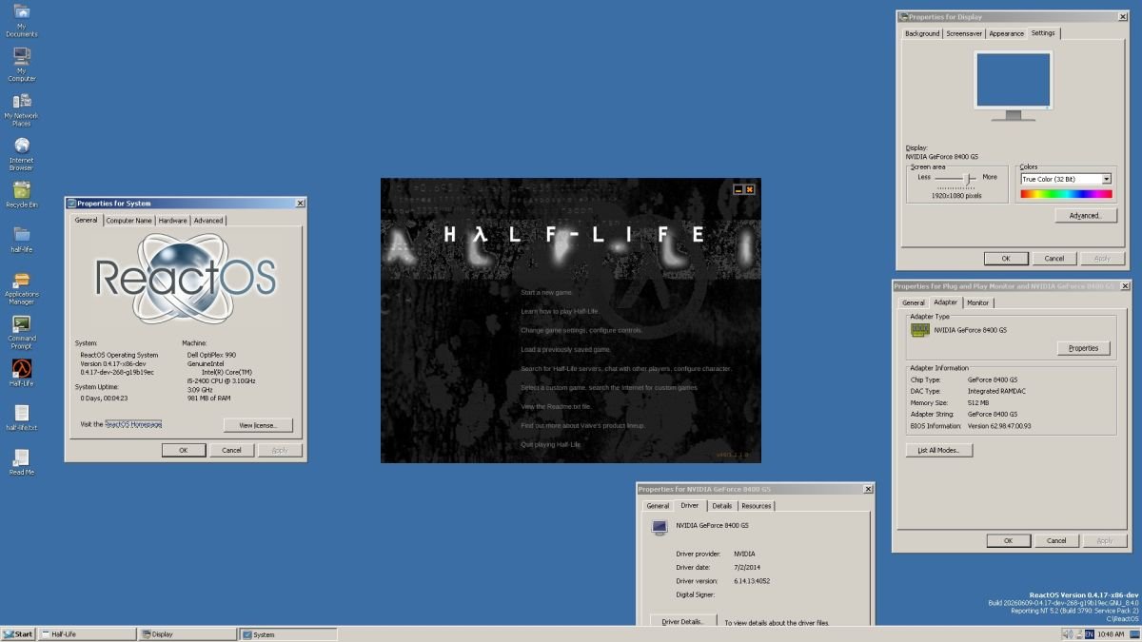Open the My Documents desktop icon

pyautogui.click(x=21, y=20)
